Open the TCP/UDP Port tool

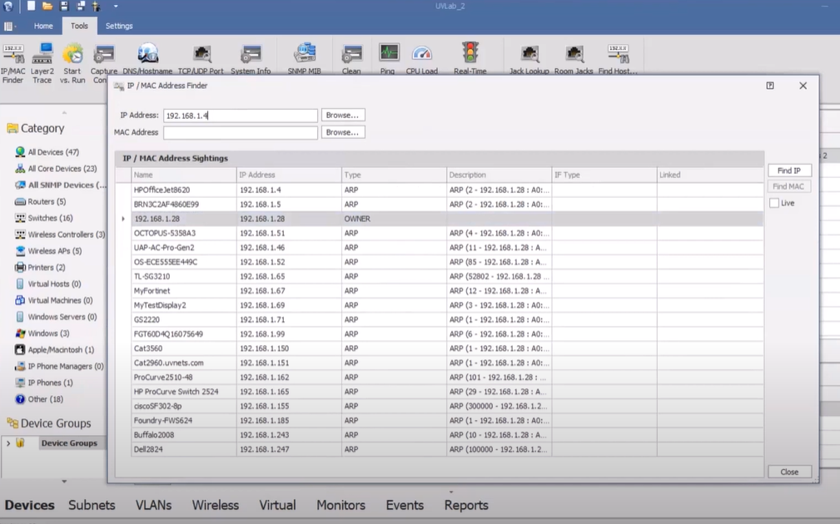point(201,59)
